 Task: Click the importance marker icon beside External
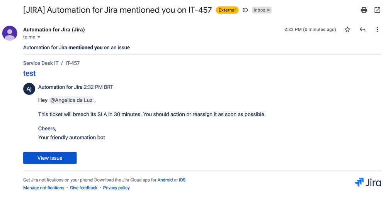click(x=245, y=10)
